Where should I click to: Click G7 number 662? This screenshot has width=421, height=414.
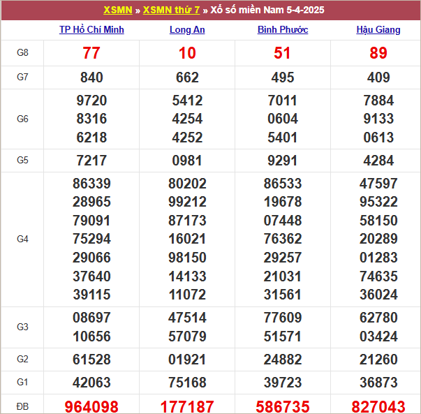tap(187, 77)
